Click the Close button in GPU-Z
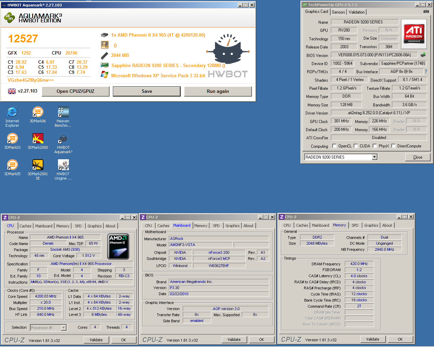 click(x=418, y=157)
